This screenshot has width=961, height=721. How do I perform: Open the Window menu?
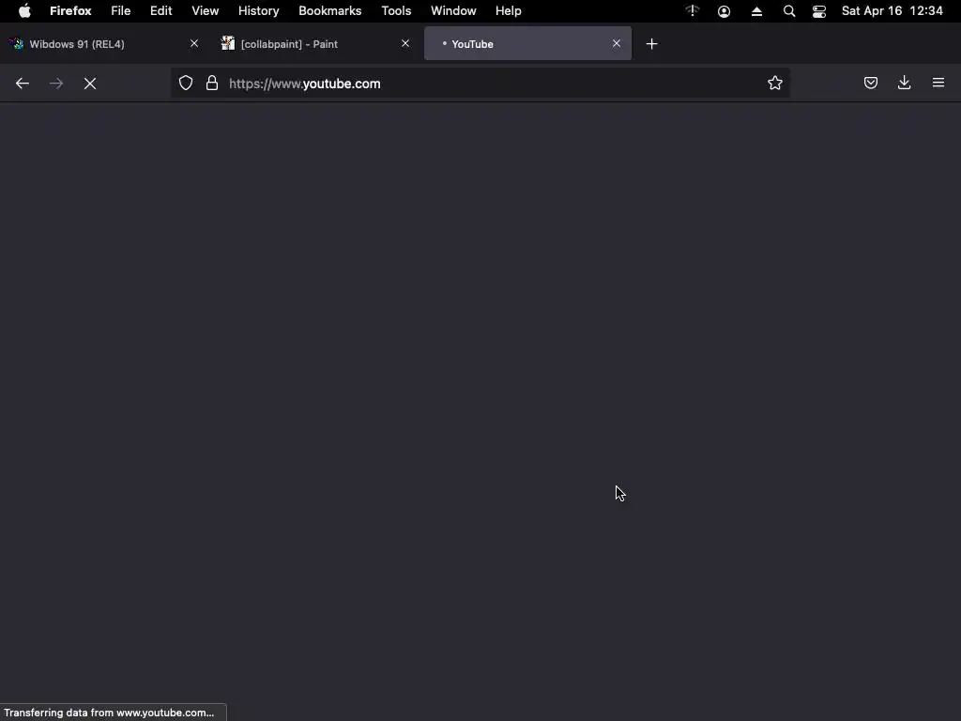[453, 10]
